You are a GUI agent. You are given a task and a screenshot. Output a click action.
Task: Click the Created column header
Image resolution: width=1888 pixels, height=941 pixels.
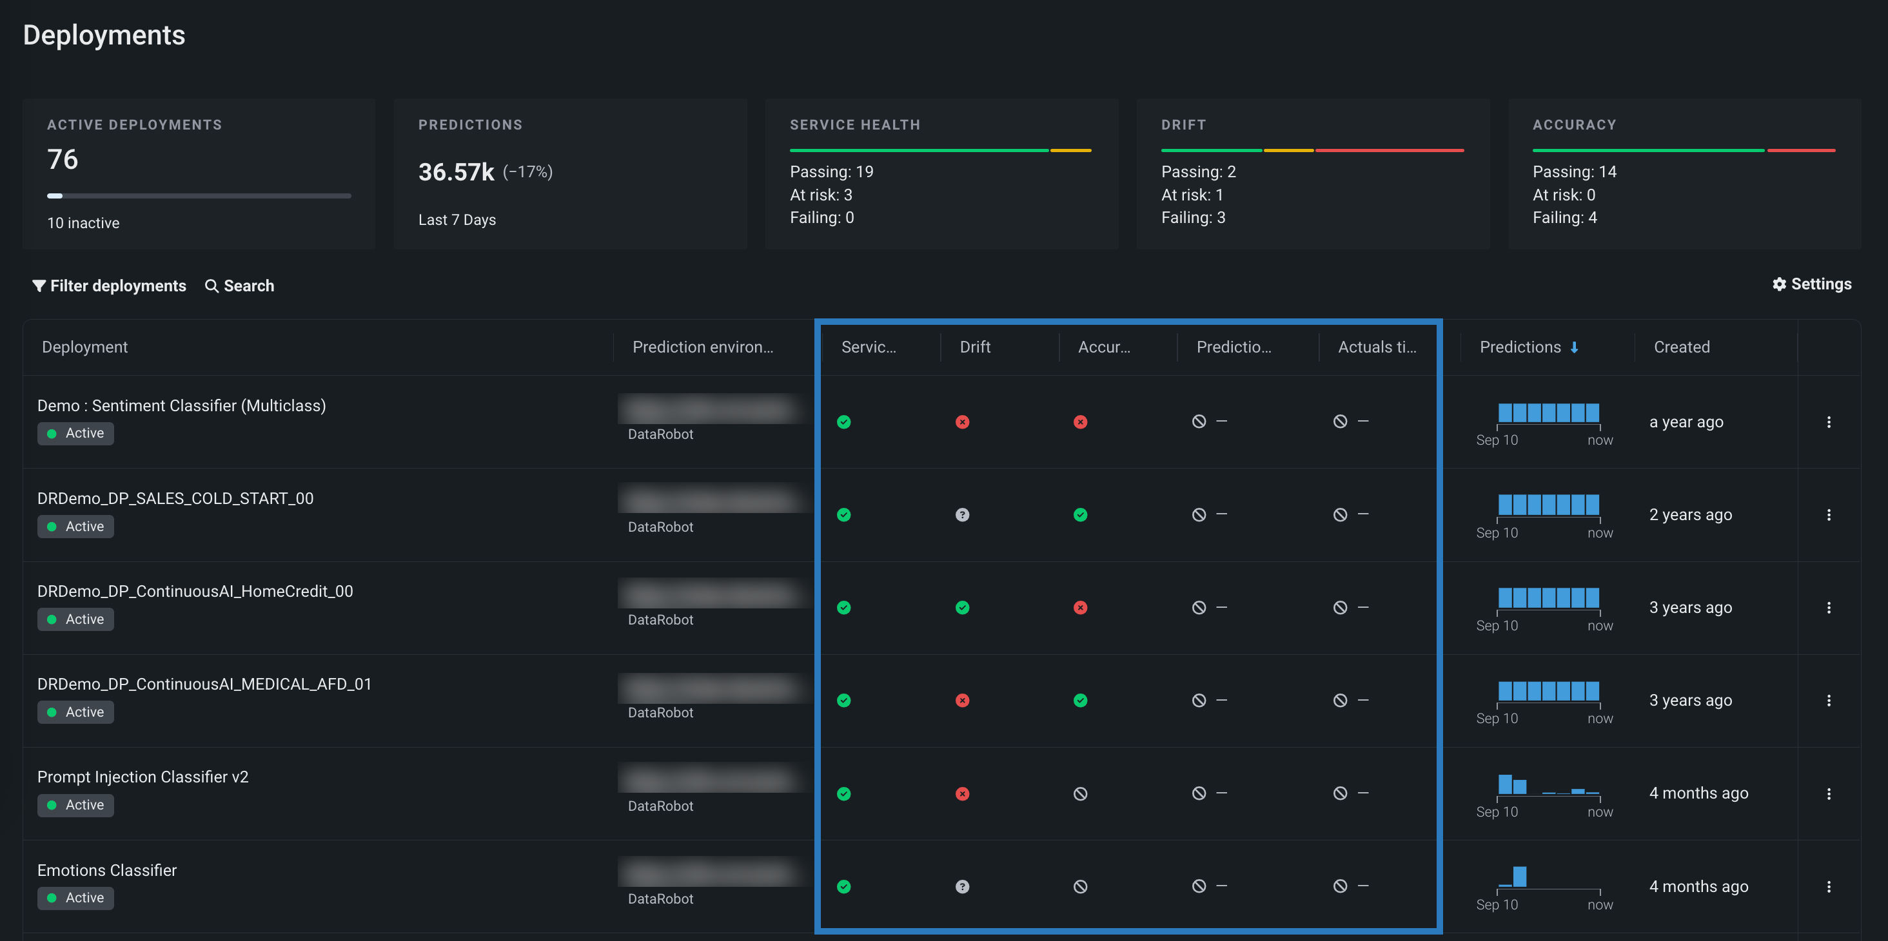1681,347
